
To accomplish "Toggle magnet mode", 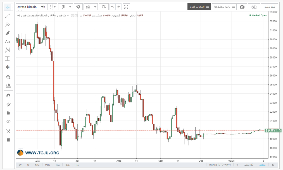I will 8,96.
